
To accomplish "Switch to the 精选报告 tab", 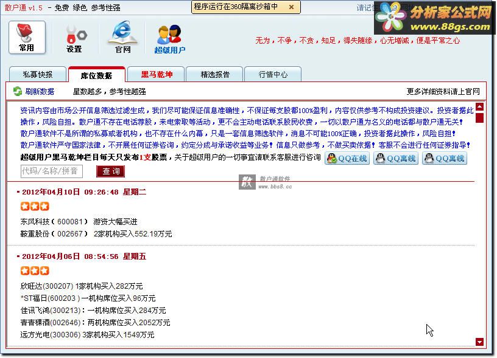I will point(215,74).
